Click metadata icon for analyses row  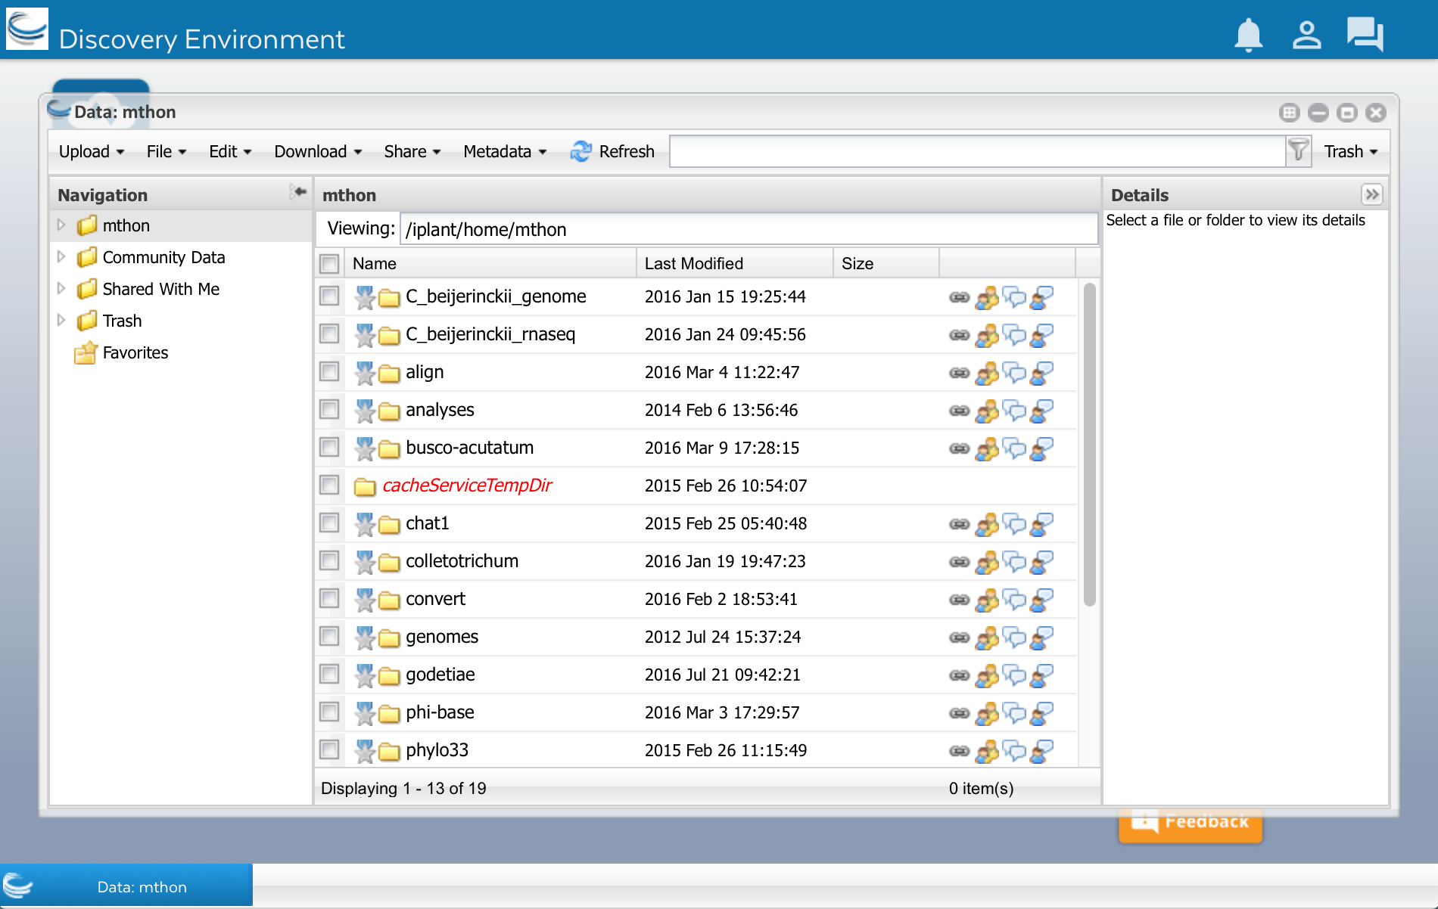1042,411
